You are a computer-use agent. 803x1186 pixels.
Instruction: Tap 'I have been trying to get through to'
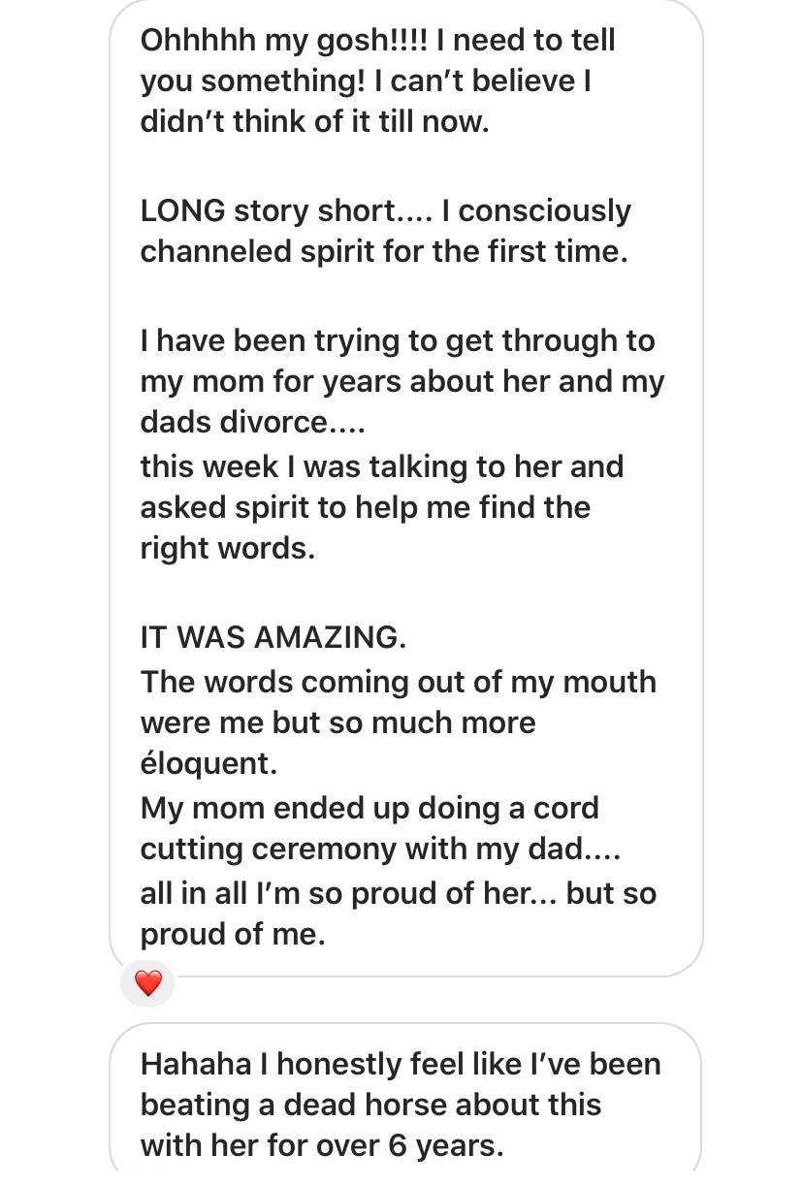[398, 341]
